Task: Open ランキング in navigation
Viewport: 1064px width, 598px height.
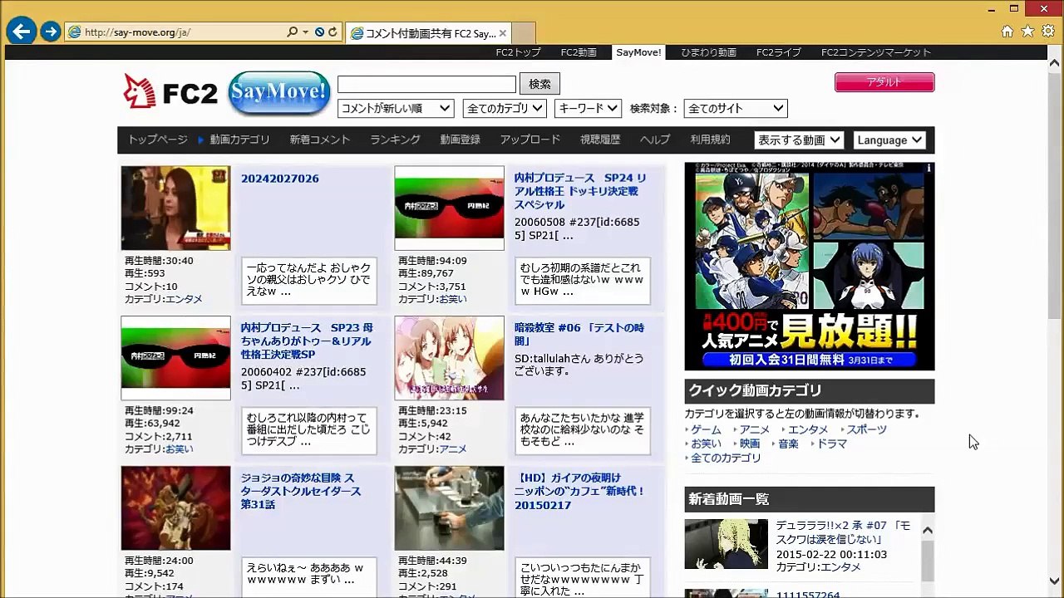Action: point(395,140)
